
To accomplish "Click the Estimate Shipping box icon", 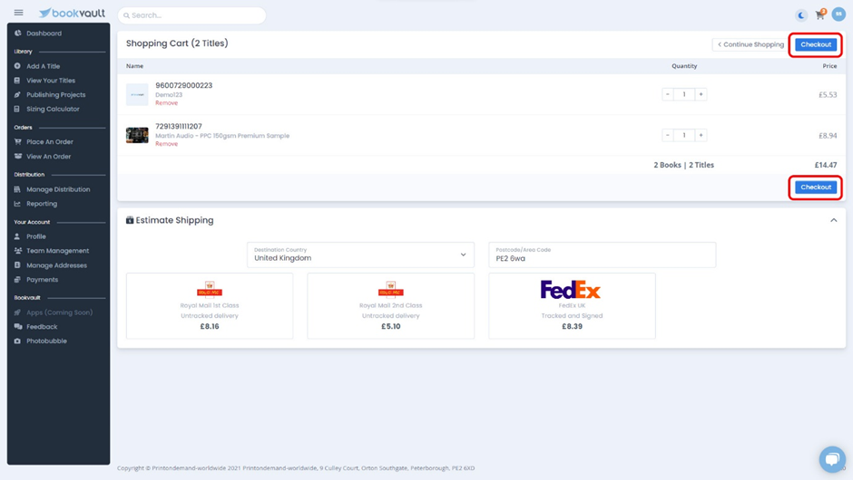I will (x=130, y=220).
